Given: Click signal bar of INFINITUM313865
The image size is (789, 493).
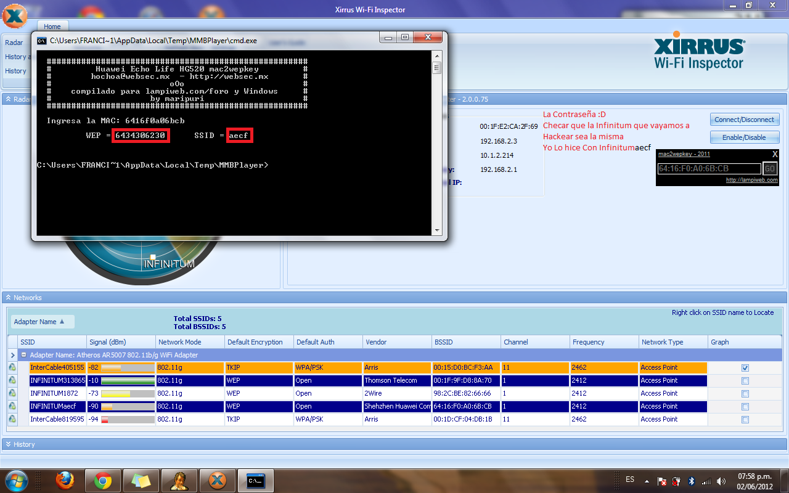Looking at the screenshot, I should coord(128,381).
